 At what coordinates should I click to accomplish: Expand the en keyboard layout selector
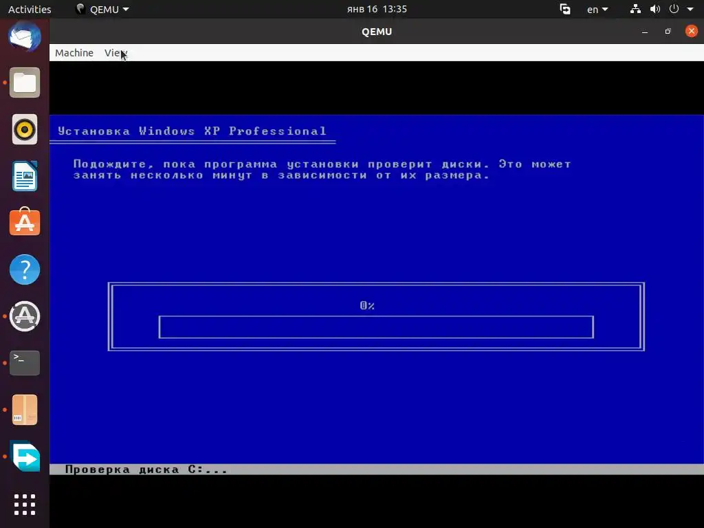[x=597, y=9]
